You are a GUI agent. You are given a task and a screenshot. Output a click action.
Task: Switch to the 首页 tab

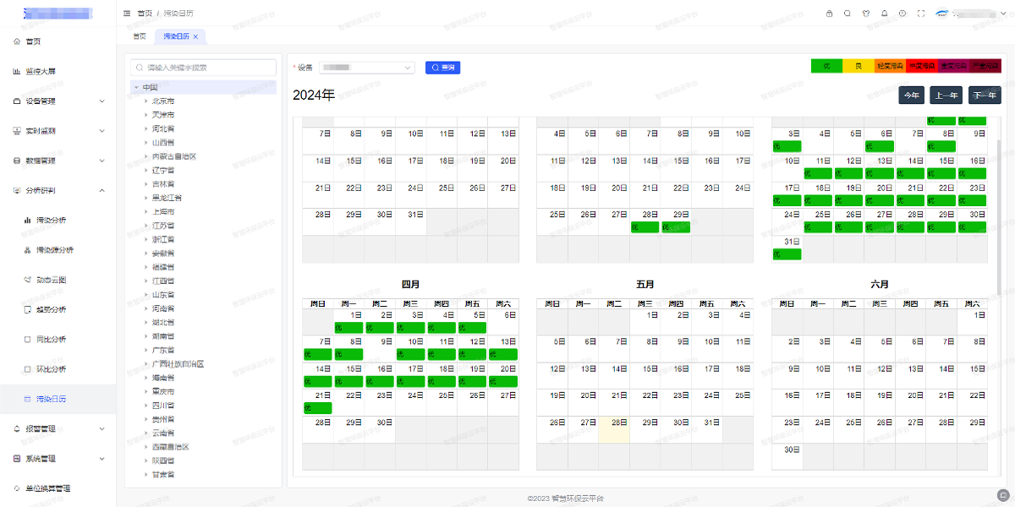139,36
